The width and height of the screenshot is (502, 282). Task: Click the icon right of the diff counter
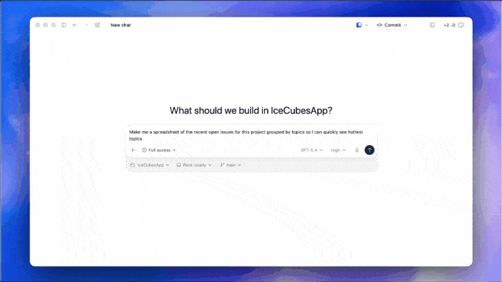(x=461, y=25)
